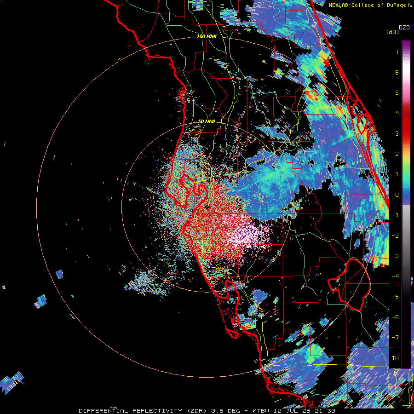Click the 100 NMI range ring label

[x=207, y=36]
